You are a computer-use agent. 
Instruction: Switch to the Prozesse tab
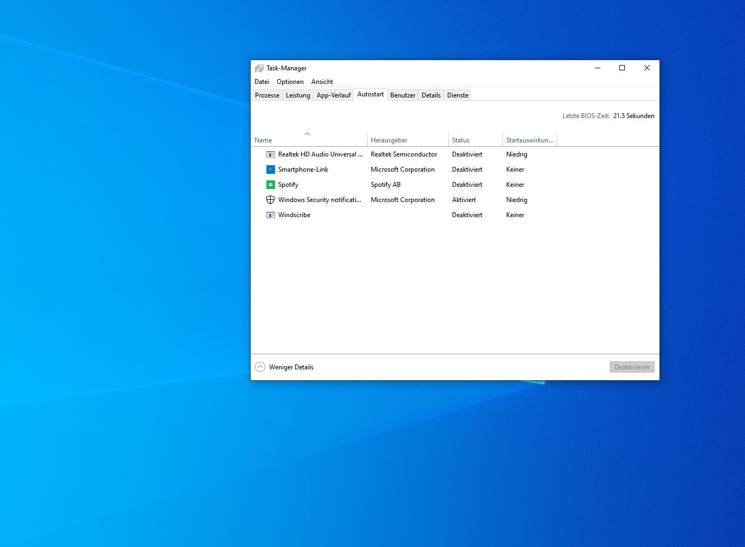(x=267, y=95)
